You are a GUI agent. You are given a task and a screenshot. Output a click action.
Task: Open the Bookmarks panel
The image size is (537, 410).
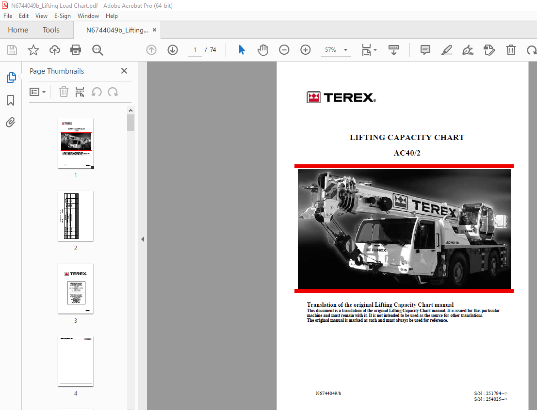(11, 100)
